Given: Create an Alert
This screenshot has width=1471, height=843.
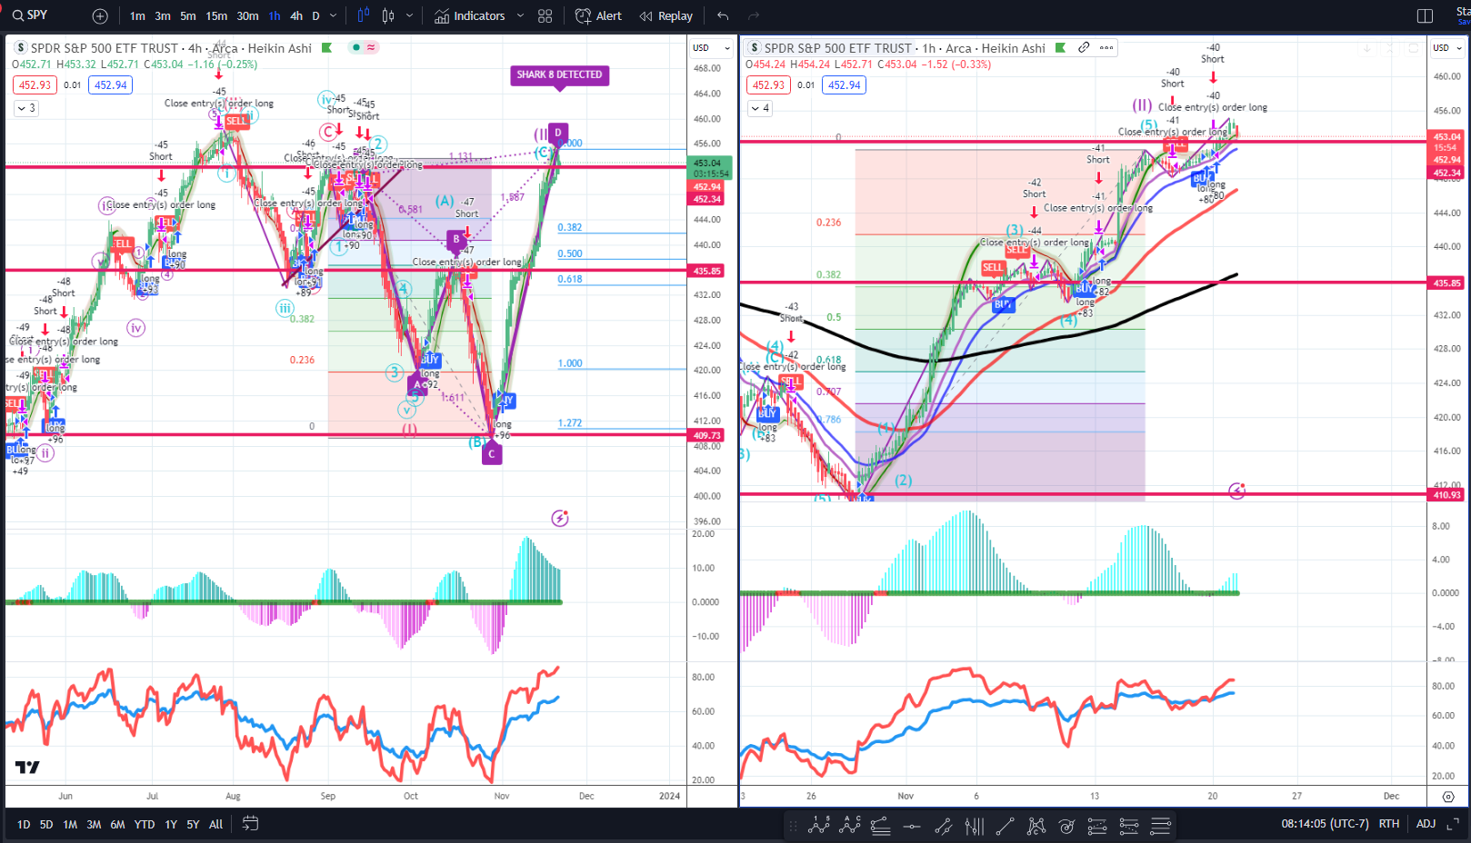Looking at the screenshot, I should click(599, 16).
